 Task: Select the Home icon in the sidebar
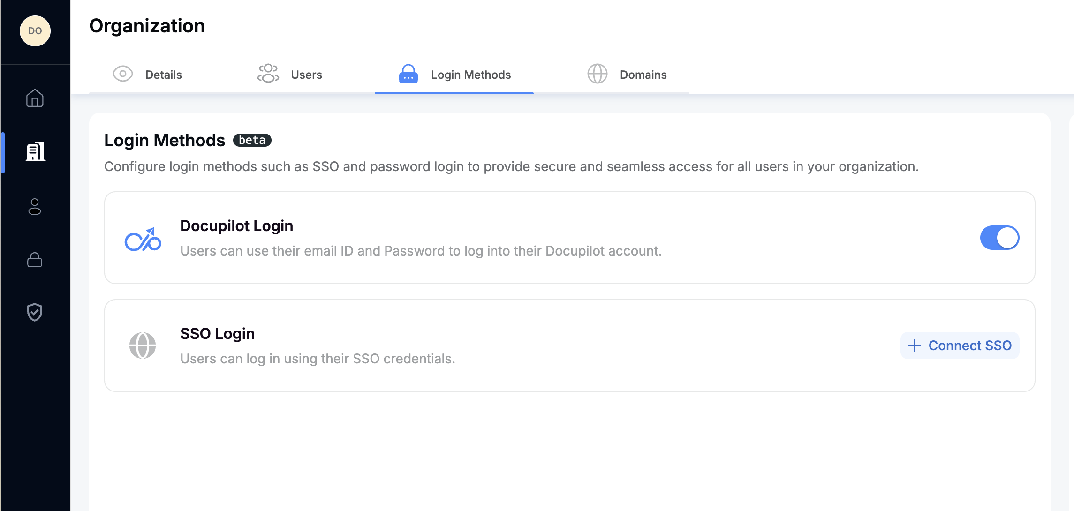pos(34,98)
